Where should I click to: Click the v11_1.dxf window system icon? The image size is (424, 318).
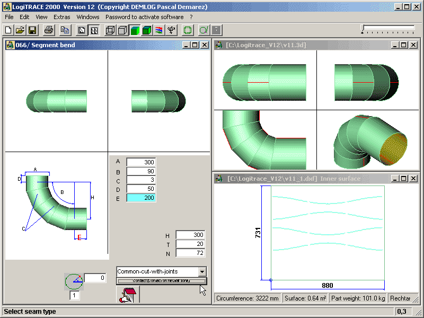pos(219,179)
